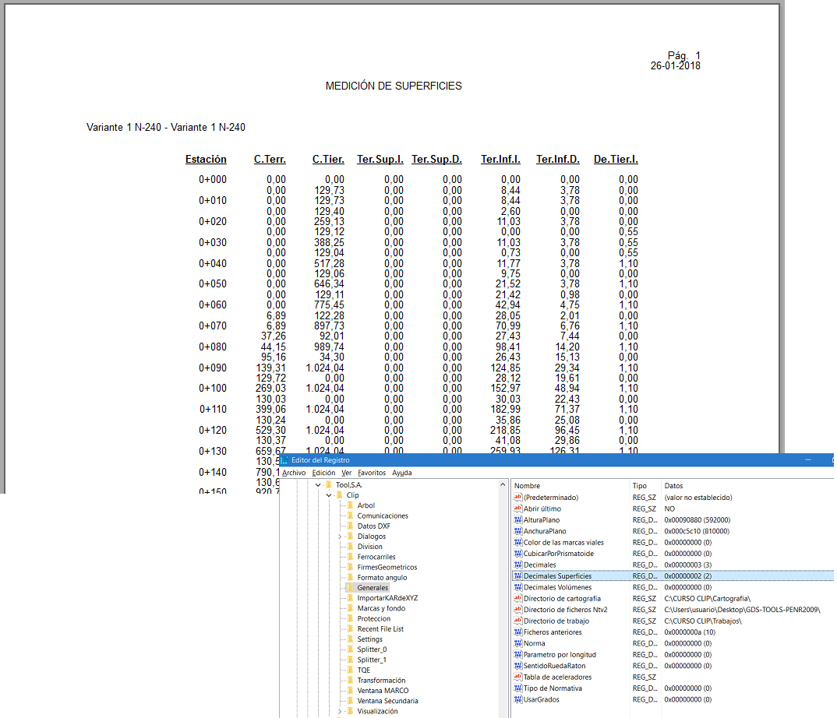Click the Visualización folder icon
The height and width of the screenshot is (718, 837).
(x=350, y=711)
